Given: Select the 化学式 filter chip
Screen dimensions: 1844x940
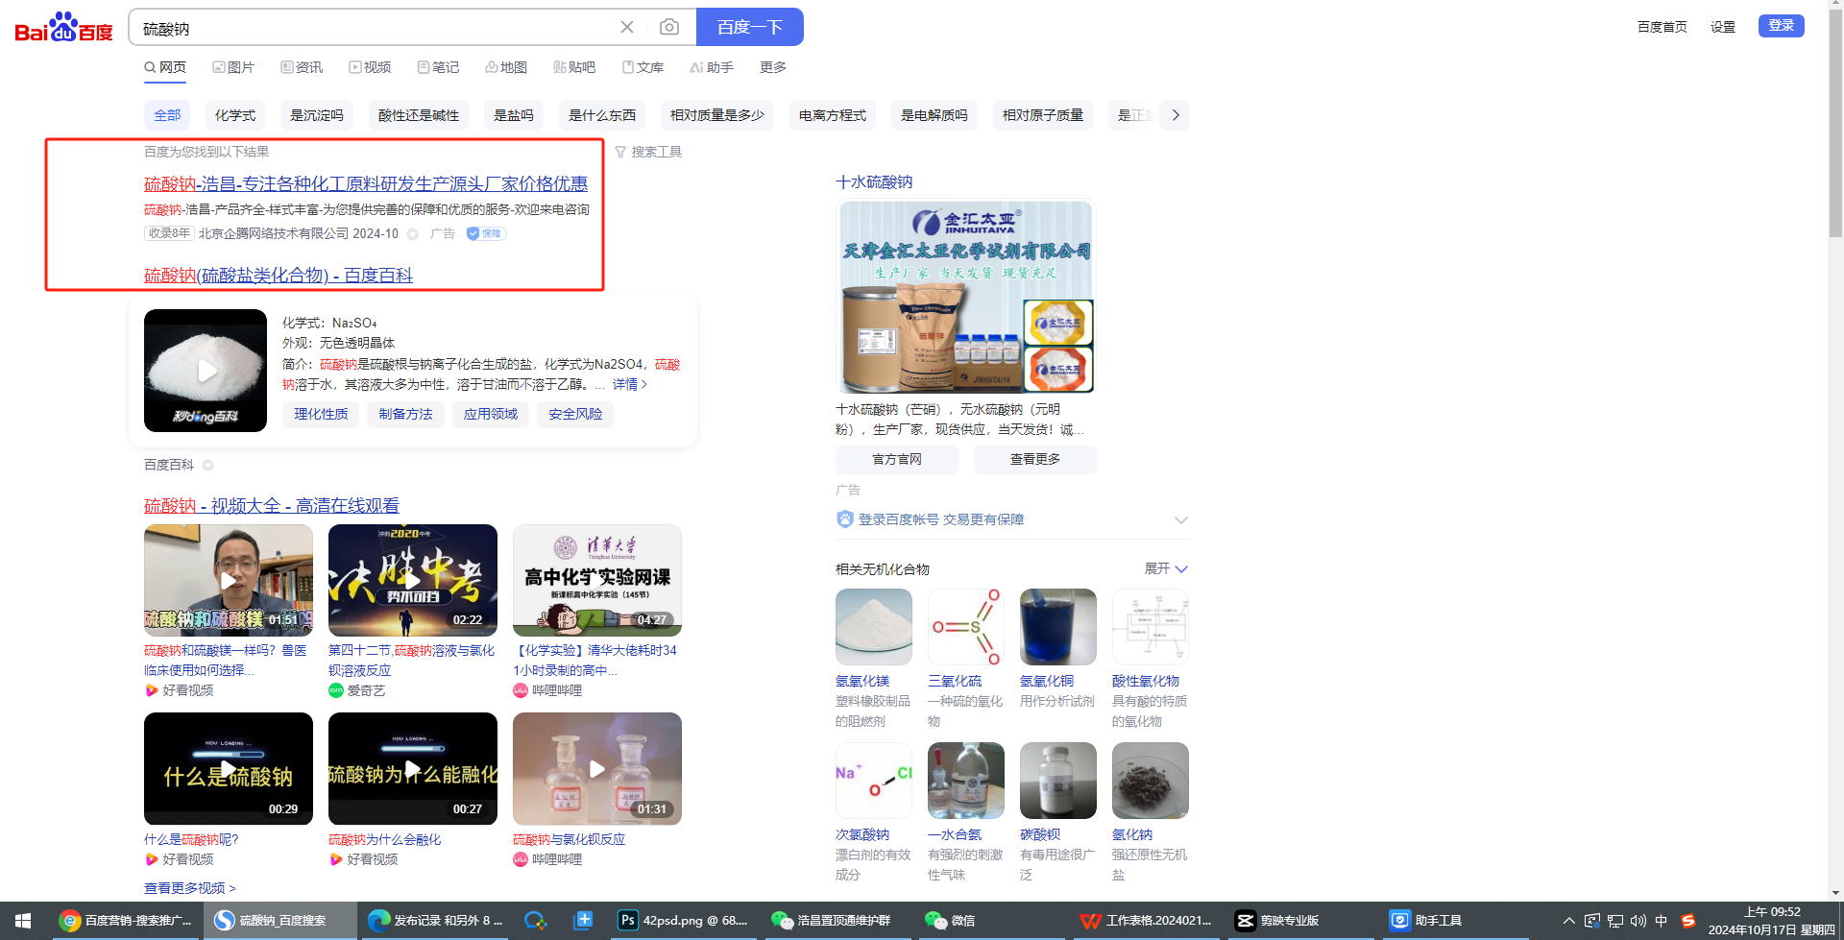Looking at the screenshot, I should click(x=235, y=115).
